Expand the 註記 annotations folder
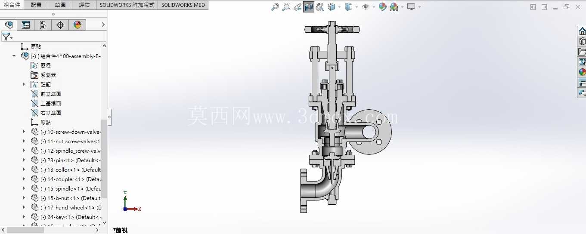The image size is (586, 234). pos(24,84)
